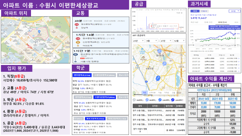Click the Sinbundang line badge in the 49분 route

(77, 24)
